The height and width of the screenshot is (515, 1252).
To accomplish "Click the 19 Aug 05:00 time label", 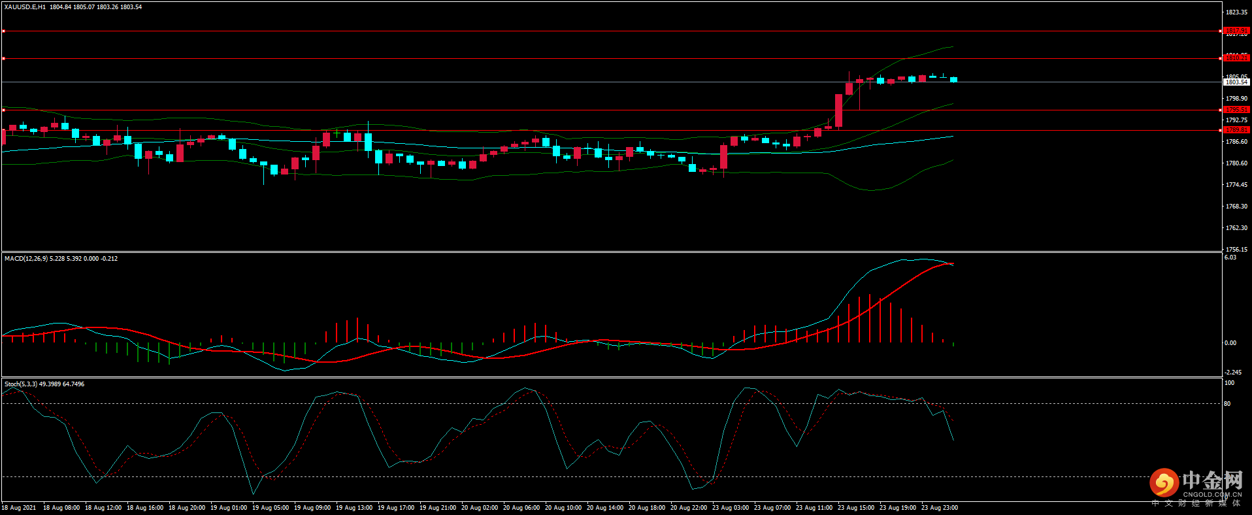I will (271, 508).
